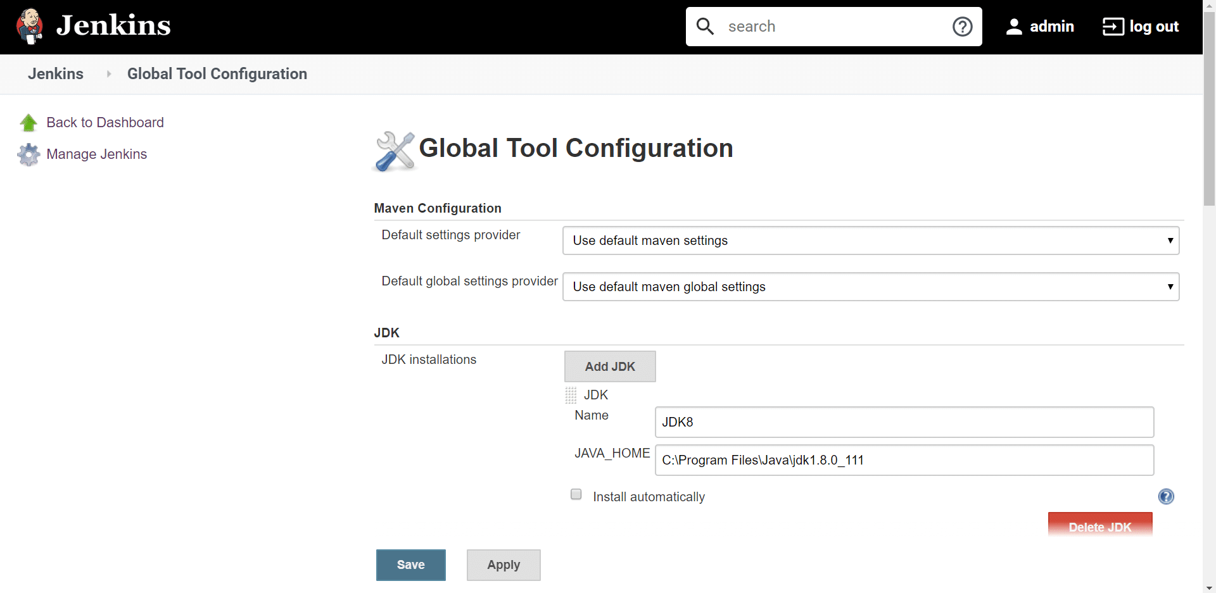Click the Manage Jenkins gear icon
Screen dimensions: 1216x593
[28, 154]
